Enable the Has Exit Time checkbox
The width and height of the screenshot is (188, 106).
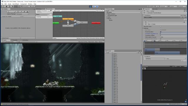pyautogui.click(x=161, y=26)
